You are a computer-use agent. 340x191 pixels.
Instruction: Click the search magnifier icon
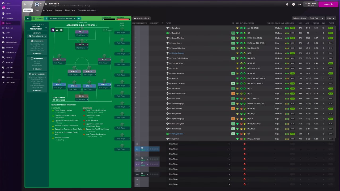pyautogui.click(x=46, y=5)
